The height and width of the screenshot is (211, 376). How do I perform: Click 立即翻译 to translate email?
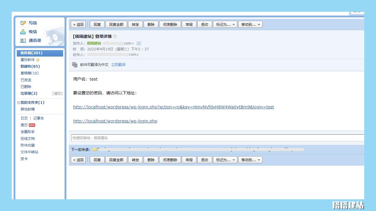(118, 64)
